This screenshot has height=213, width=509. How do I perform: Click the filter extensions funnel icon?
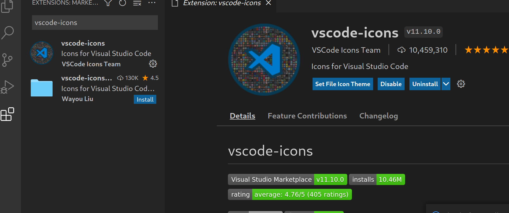(x=108, y=3)
